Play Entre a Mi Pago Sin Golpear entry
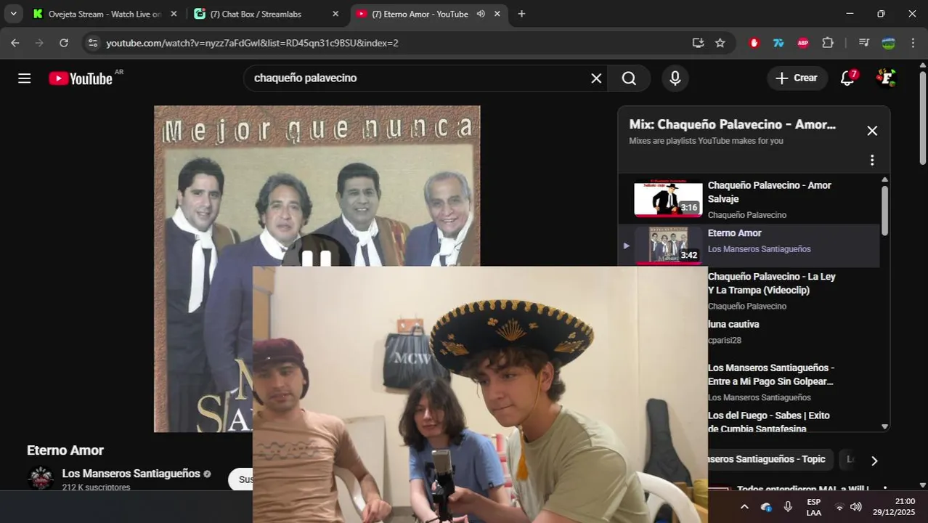The image size is (928, 523). click(771, 375)
